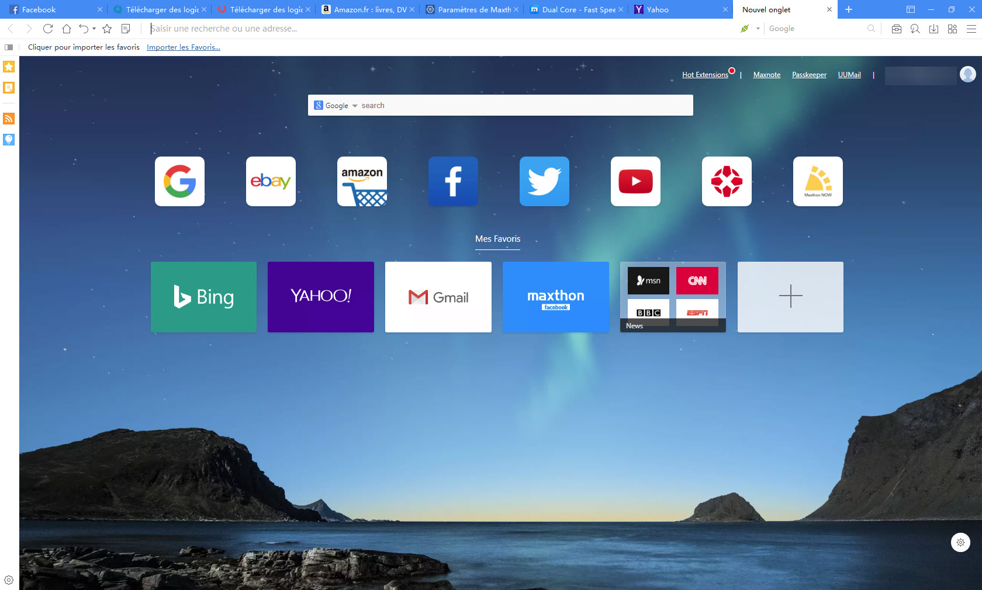Open the News folder tile
982x590 pixels.
click(x=673, y=297)
